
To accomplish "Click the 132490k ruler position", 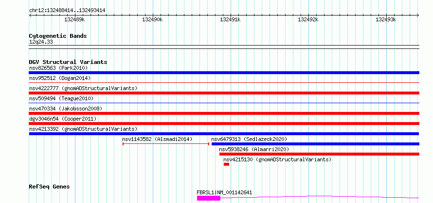I will tap(152, 19).
